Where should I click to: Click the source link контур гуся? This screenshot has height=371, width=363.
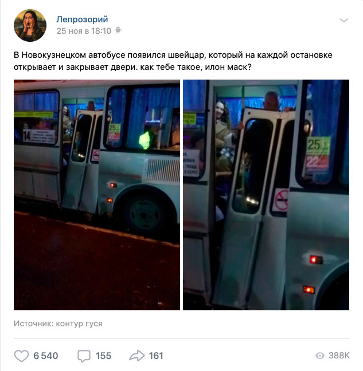tap(79, 323)
